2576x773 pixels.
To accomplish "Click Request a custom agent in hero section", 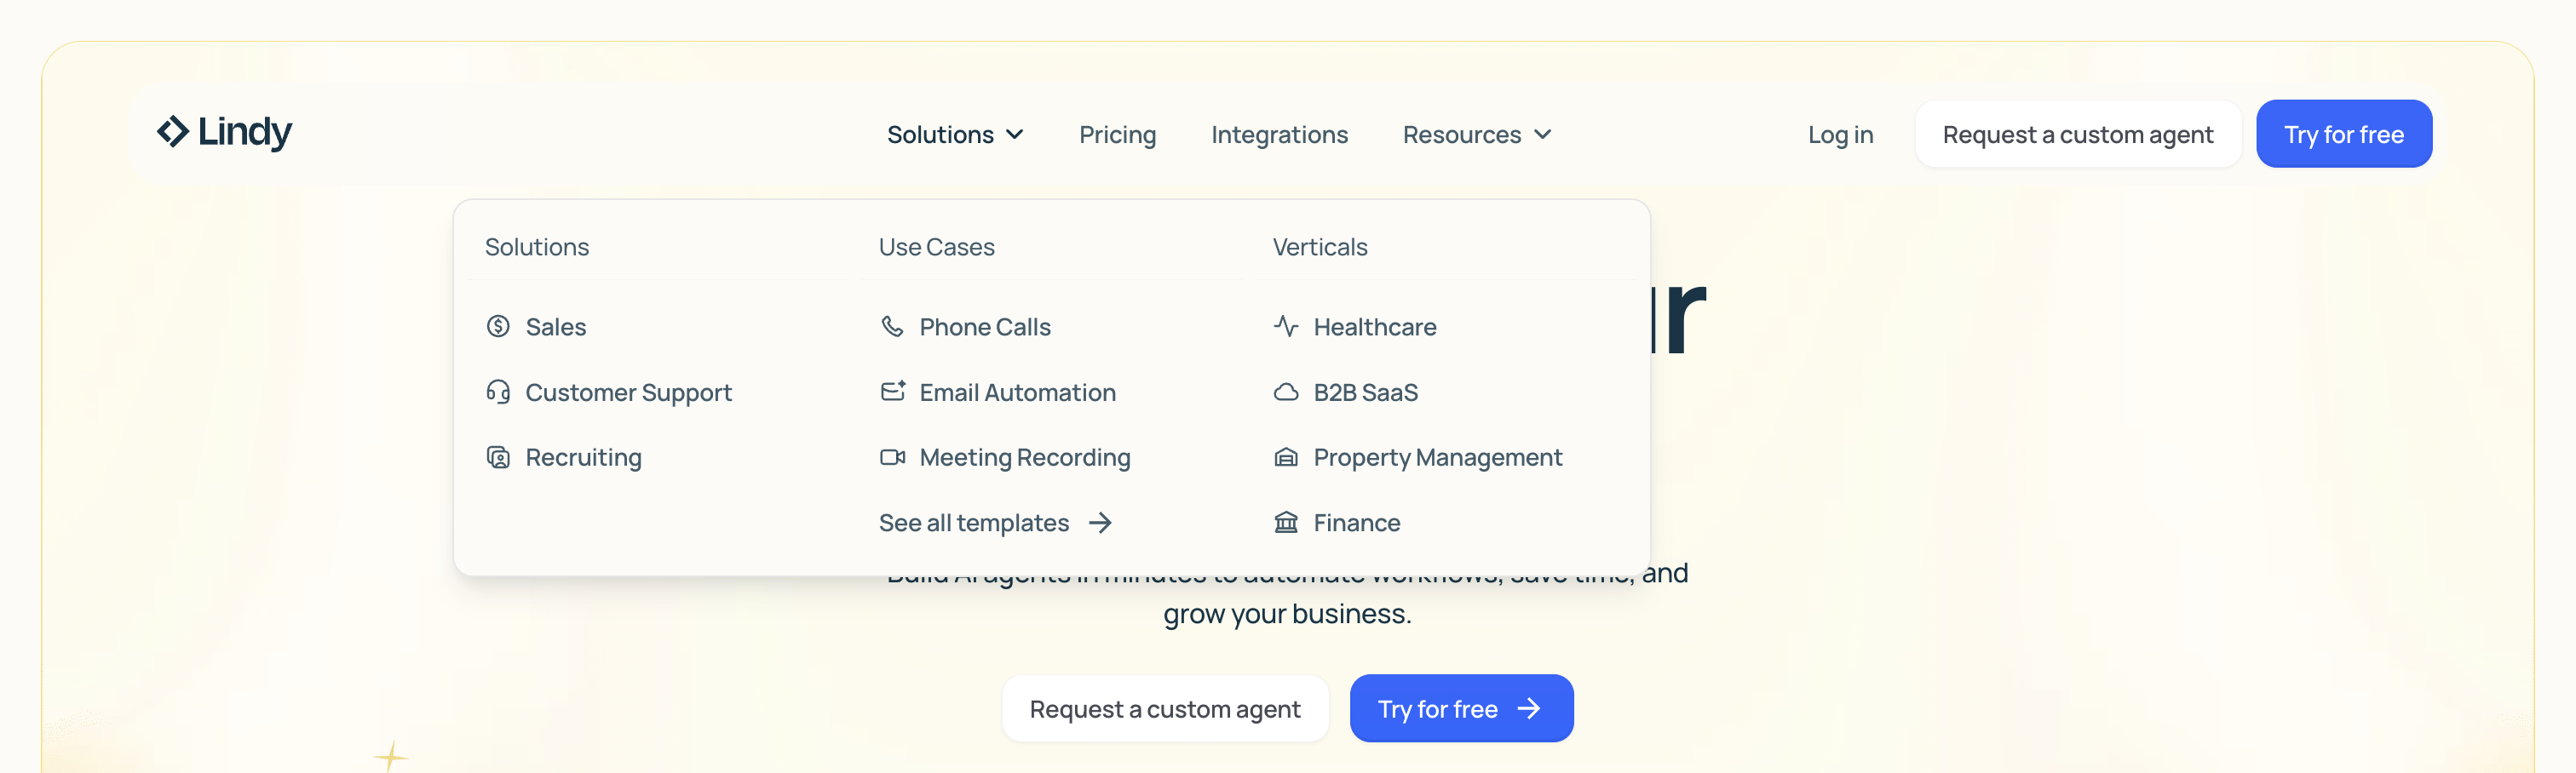I will point(1165,709).
